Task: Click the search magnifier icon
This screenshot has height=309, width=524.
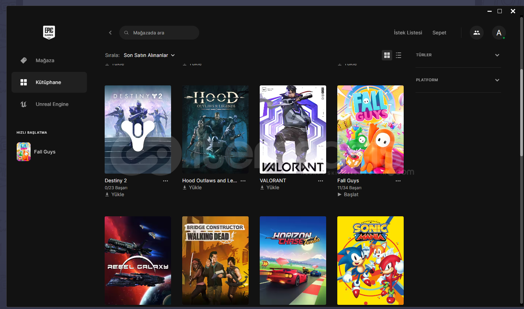Action: coord(127,33)
